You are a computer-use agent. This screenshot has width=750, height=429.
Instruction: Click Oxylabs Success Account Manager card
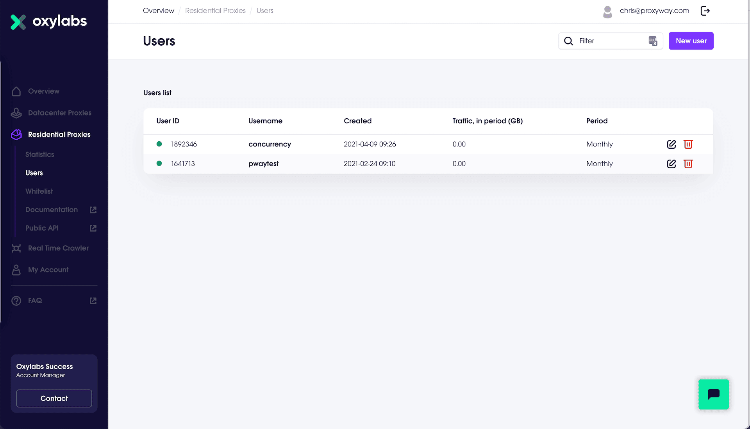coord(54,384)
